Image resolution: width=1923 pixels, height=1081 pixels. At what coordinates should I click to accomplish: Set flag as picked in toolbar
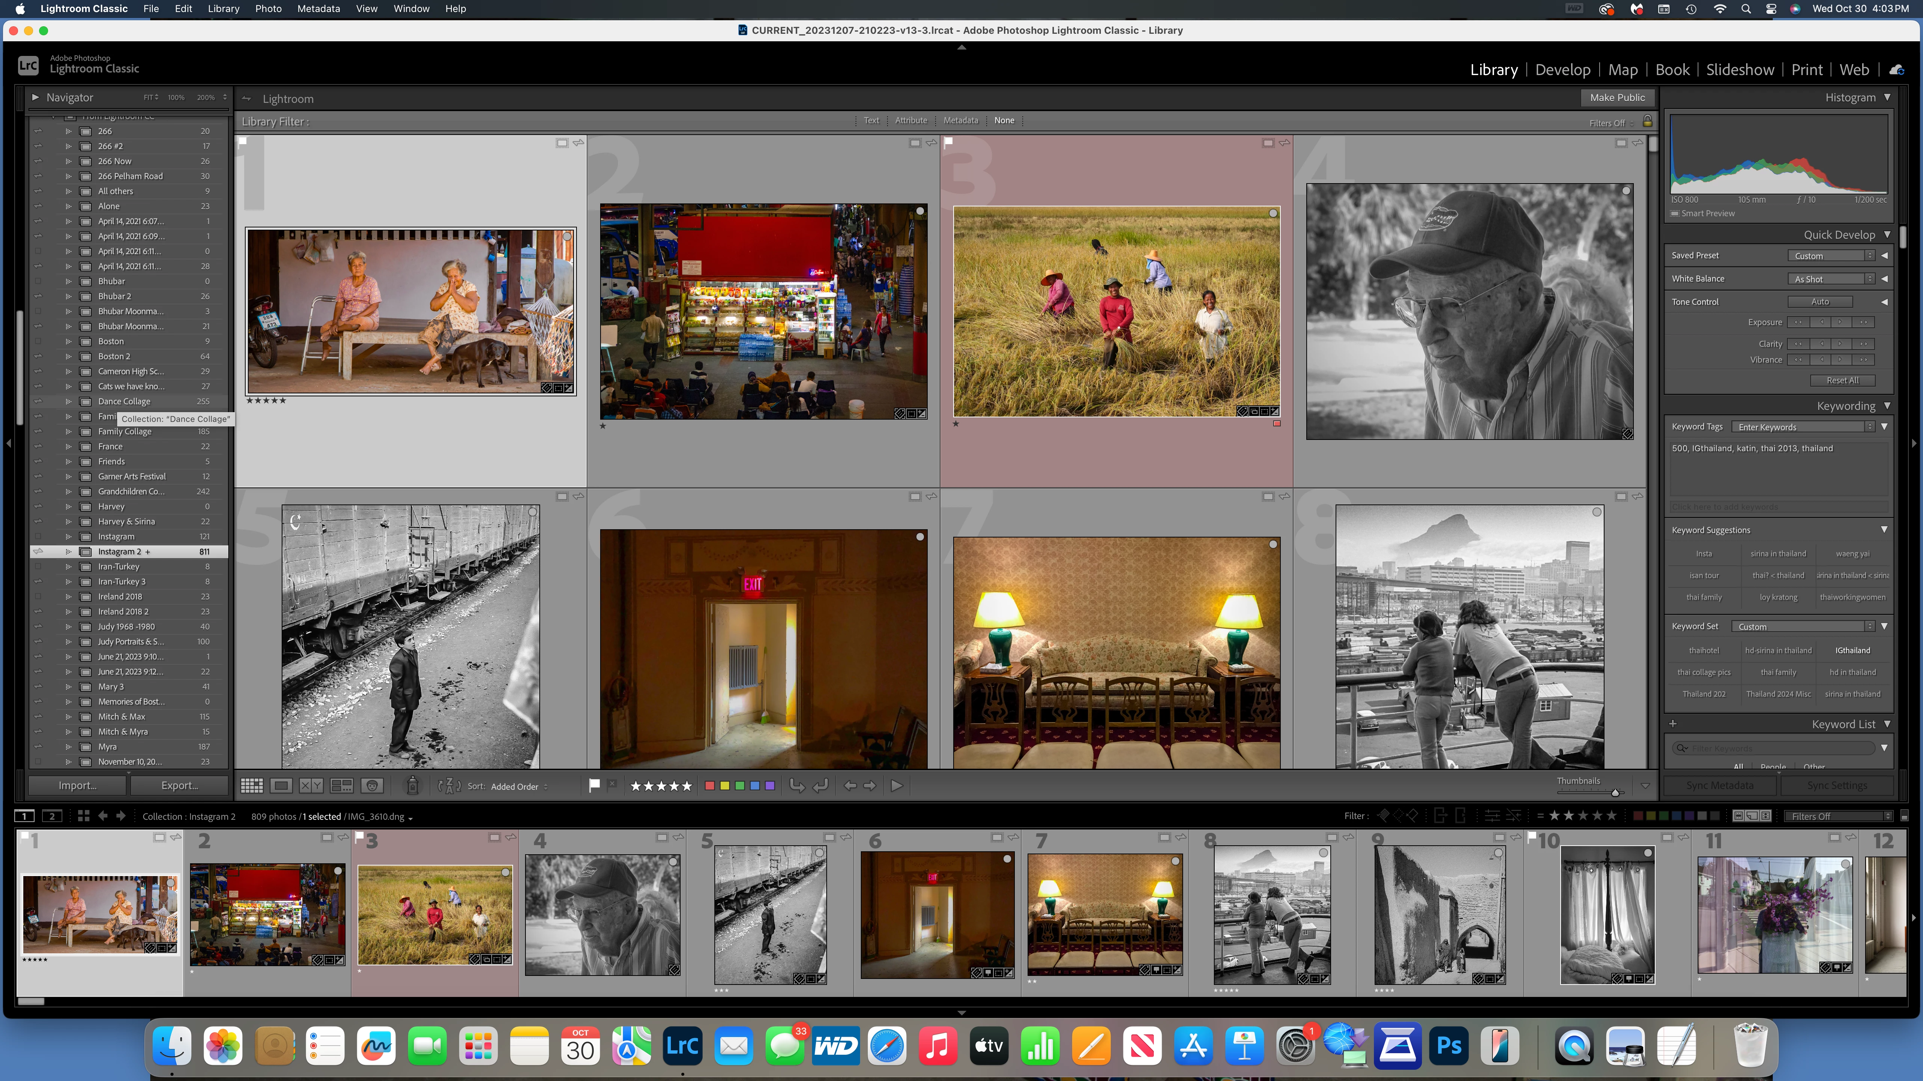pyautogui.click(x=594, y=785)
